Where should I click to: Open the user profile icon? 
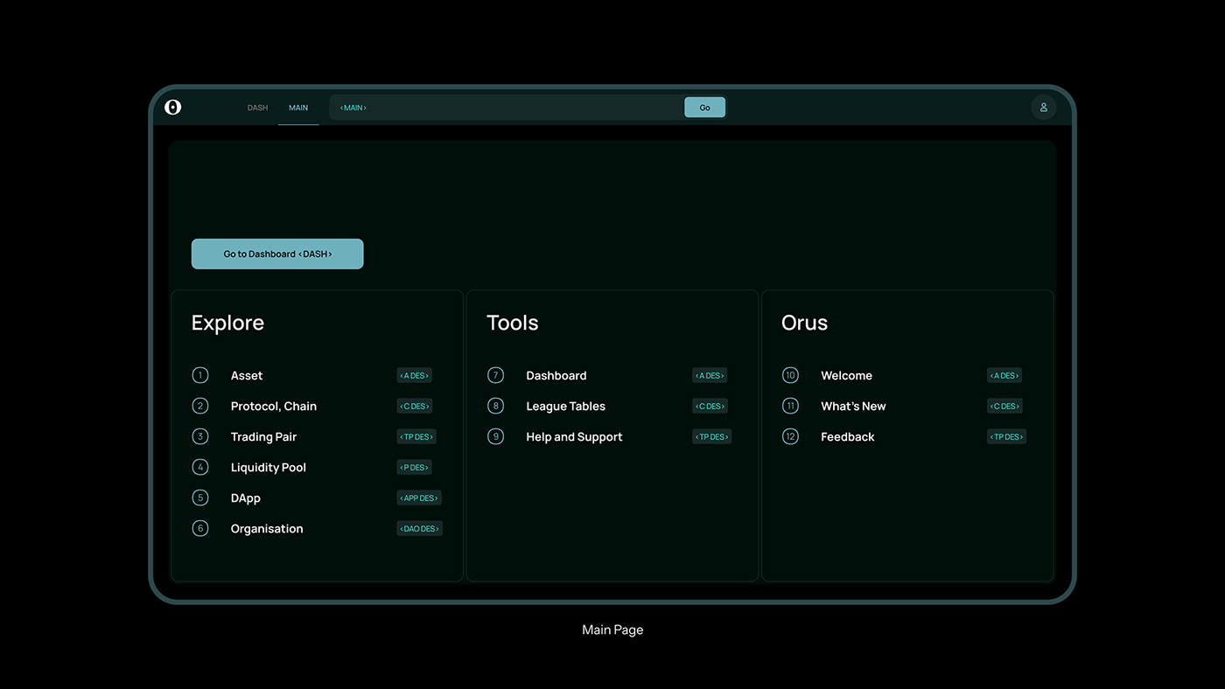pyautogui.click(x=1043, y=108)
